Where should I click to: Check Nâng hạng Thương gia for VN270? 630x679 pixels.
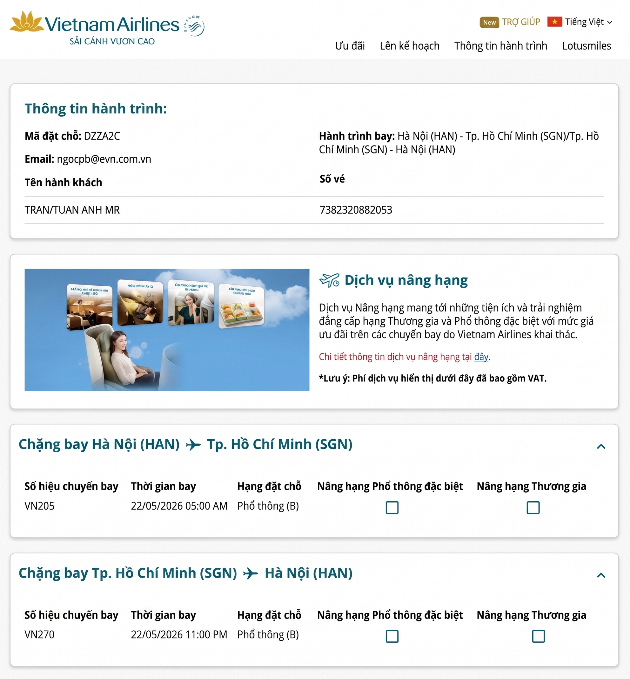coord(538,636)
